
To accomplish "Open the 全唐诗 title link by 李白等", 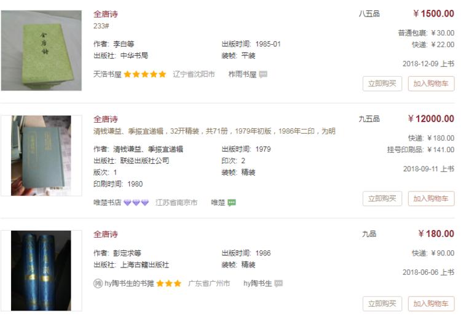I will pyautogui.click(x=106, y=14).
